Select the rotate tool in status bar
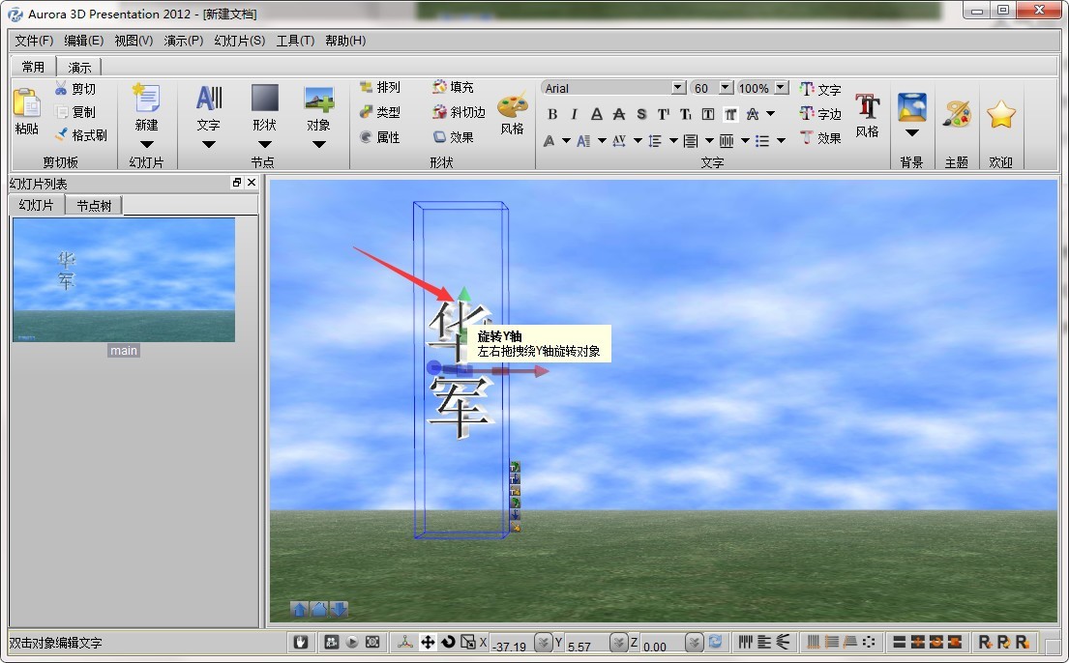1069x663 pixels. [x=448, y=642]
